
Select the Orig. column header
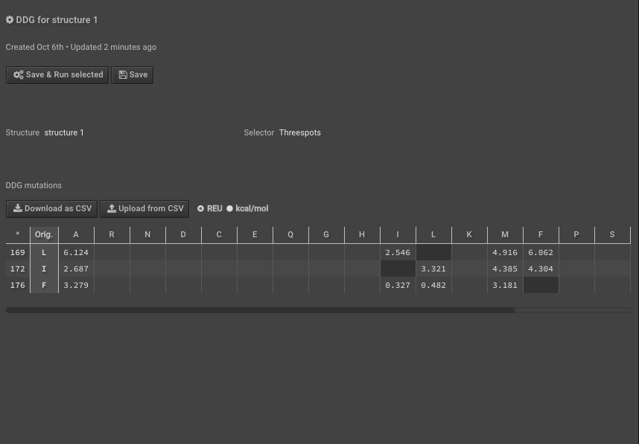pos(44,235)
